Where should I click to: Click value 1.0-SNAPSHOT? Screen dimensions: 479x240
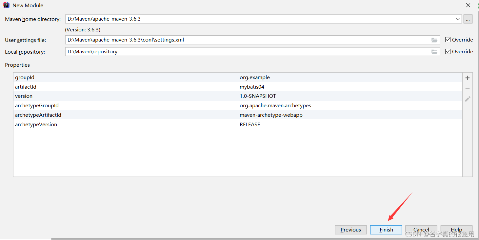point(258,96)
